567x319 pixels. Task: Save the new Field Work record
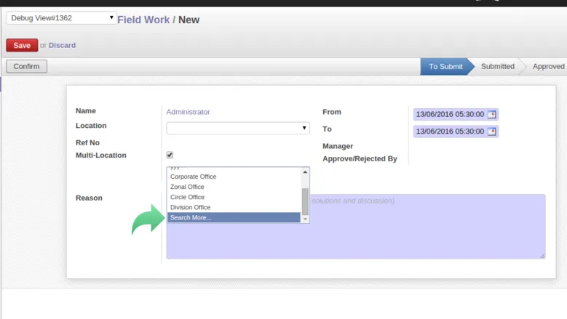[22, 46]
